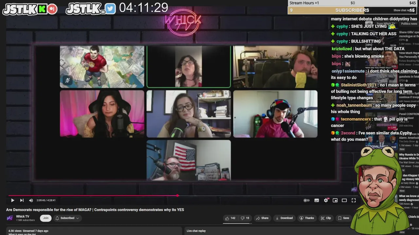Click chat username StalinistSloth1911
Screen dimensions: 419x235
point(358,85)
